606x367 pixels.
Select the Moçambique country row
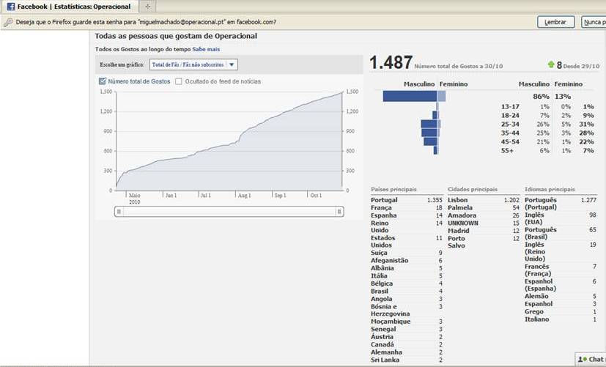click(x=406, y=322)
